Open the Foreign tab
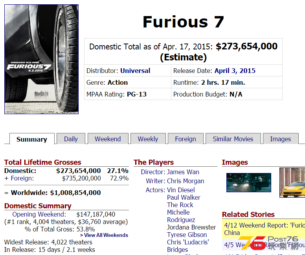Screen dimensions: 305x255 tap(186, 139)
